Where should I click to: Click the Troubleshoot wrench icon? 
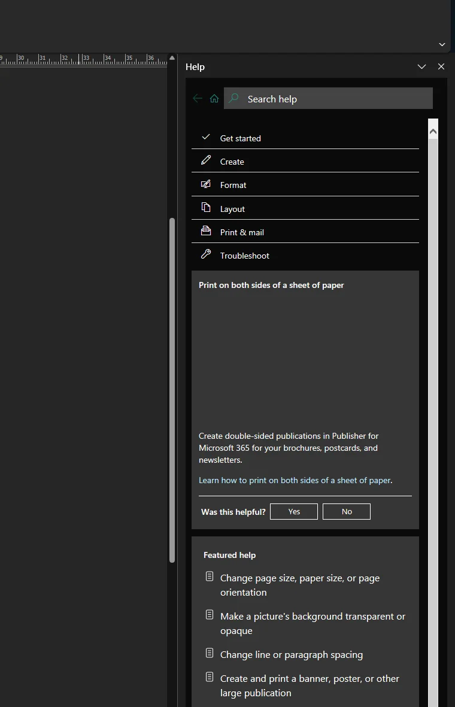205,254
